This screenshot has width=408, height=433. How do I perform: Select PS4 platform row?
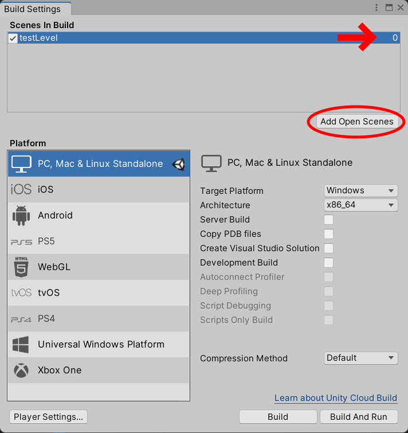[99, 319]
